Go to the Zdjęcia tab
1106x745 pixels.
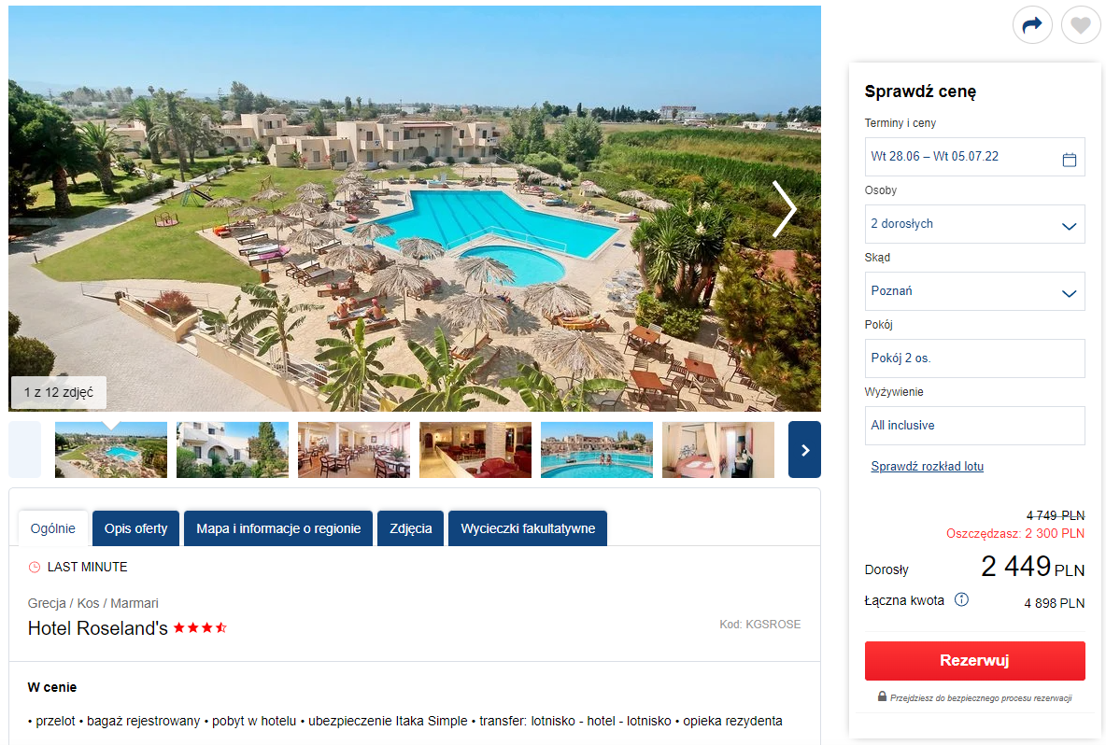click(410, 528)
